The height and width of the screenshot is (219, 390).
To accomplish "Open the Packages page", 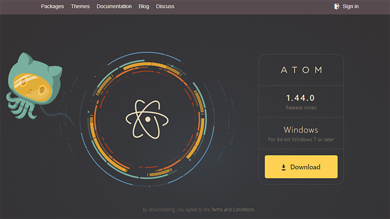I will point(52,6).
